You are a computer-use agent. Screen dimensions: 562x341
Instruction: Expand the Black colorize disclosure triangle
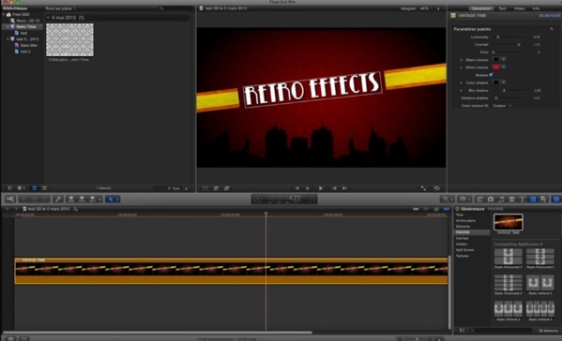click(462, 60)
